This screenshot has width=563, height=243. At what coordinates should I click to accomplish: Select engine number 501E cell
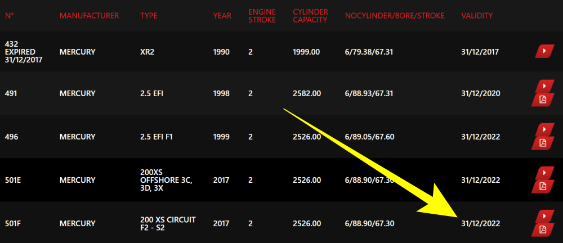(x=13, y=180)
